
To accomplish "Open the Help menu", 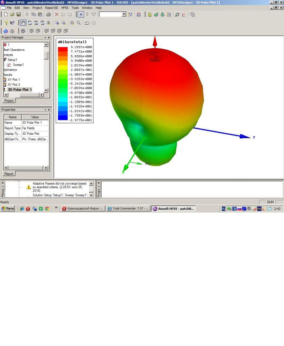I will point(99,8).
